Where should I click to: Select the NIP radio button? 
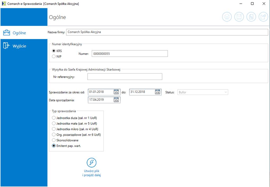click(54, 56)
